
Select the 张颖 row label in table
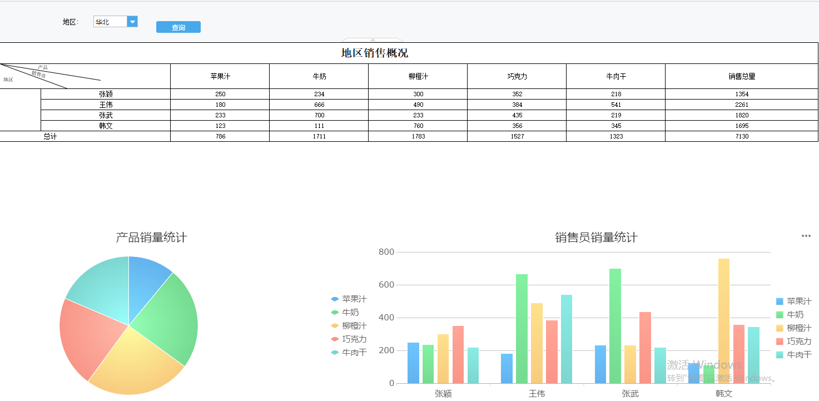106,94
